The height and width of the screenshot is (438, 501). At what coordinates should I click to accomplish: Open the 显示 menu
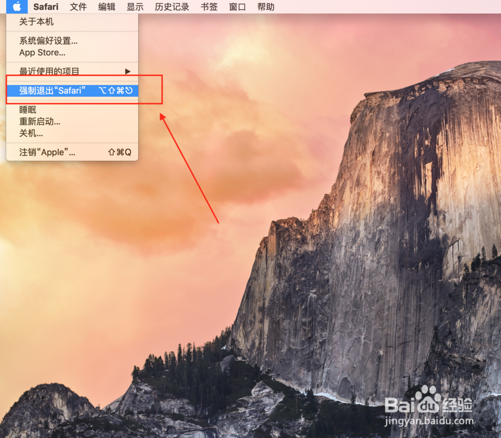(x=135, y=6)
